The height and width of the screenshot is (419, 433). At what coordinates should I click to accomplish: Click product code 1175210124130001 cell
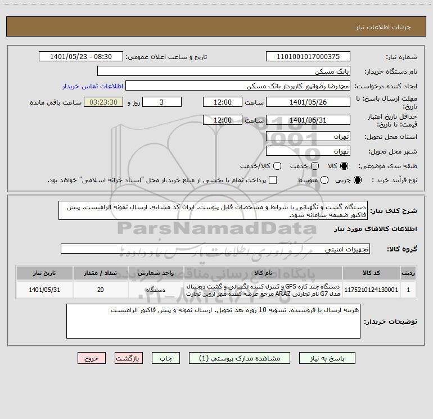tap(371, 290)
